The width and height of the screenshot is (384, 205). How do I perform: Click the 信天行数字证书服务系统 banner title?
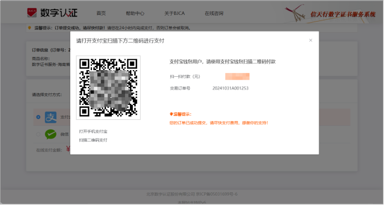pos(343,14)
